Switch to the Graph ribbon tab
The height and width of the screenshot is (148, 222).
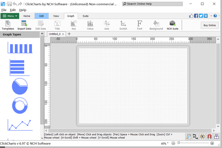click(x=71, y=16)
